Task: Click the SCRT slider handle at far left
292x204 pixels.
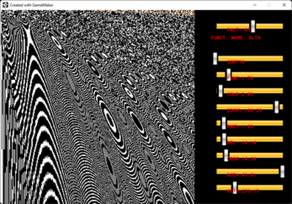Action: [x=215, y=58]
